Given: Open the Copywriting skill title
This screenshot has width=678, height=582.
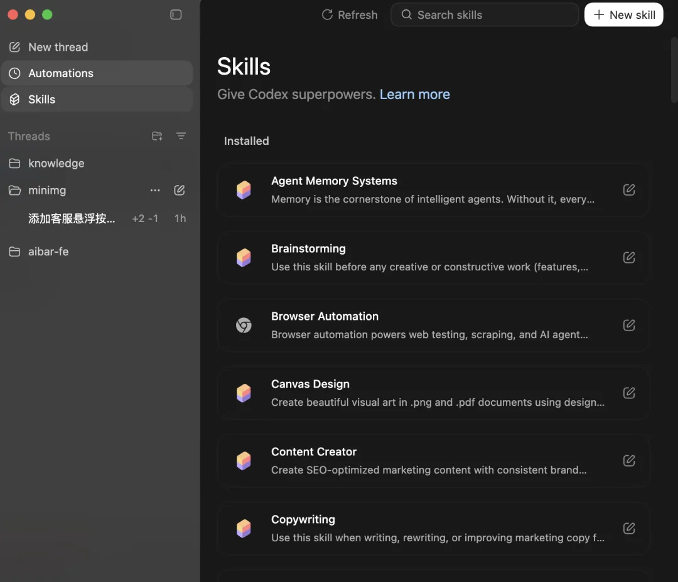Looking at the screenshot, I should (x=303, y=519).
